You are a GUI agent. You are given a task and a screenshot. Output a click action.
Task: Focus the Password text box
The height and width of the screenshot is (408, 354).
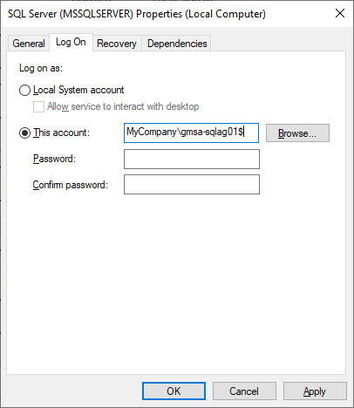click(x=192, y=159)
